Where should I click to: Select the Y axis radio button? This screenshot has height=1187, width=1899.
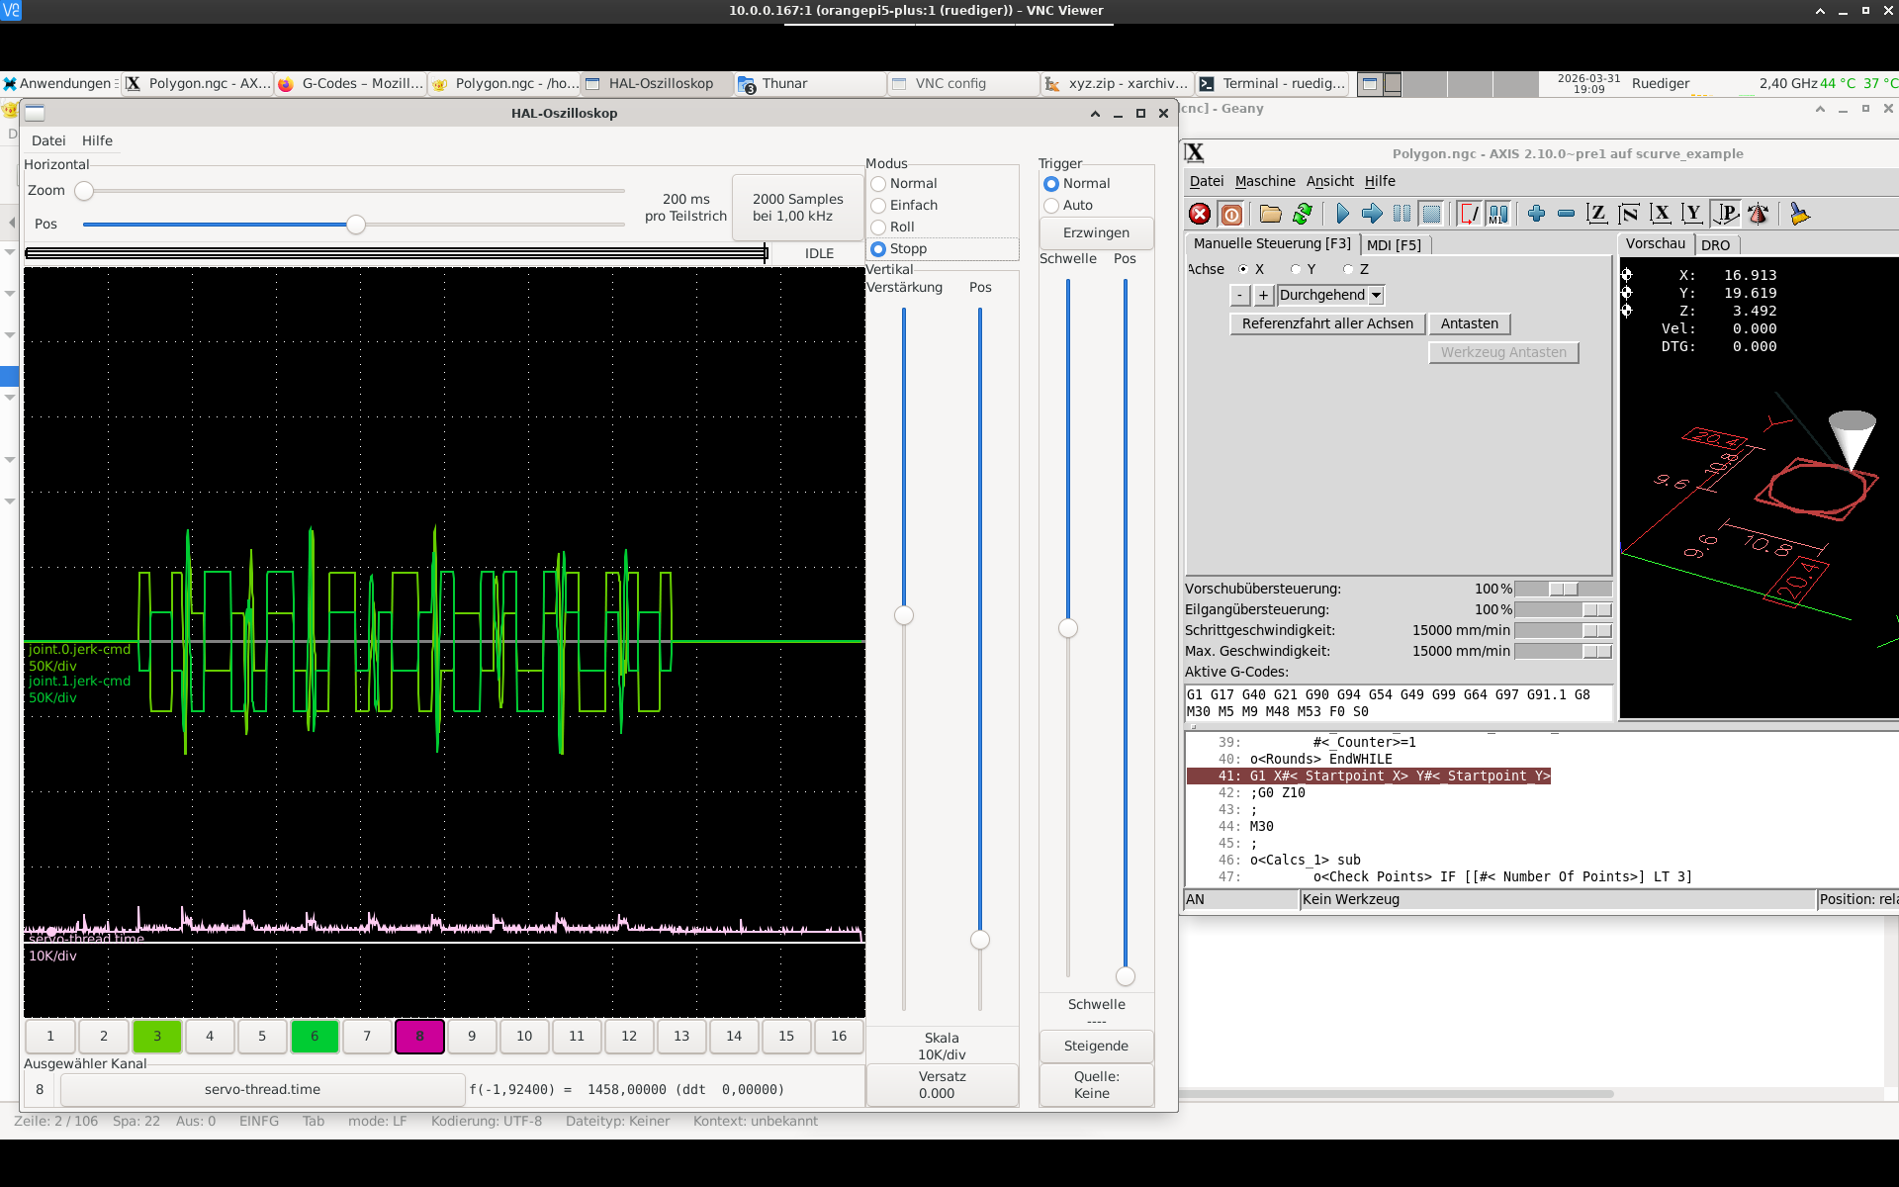click(1297, 269)
